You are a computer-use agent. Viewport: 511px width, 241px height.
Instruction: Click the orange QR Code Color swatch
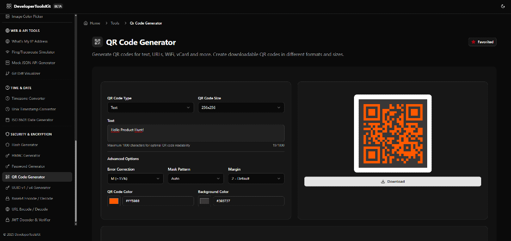pyautogui.click(x=114, y=201)
